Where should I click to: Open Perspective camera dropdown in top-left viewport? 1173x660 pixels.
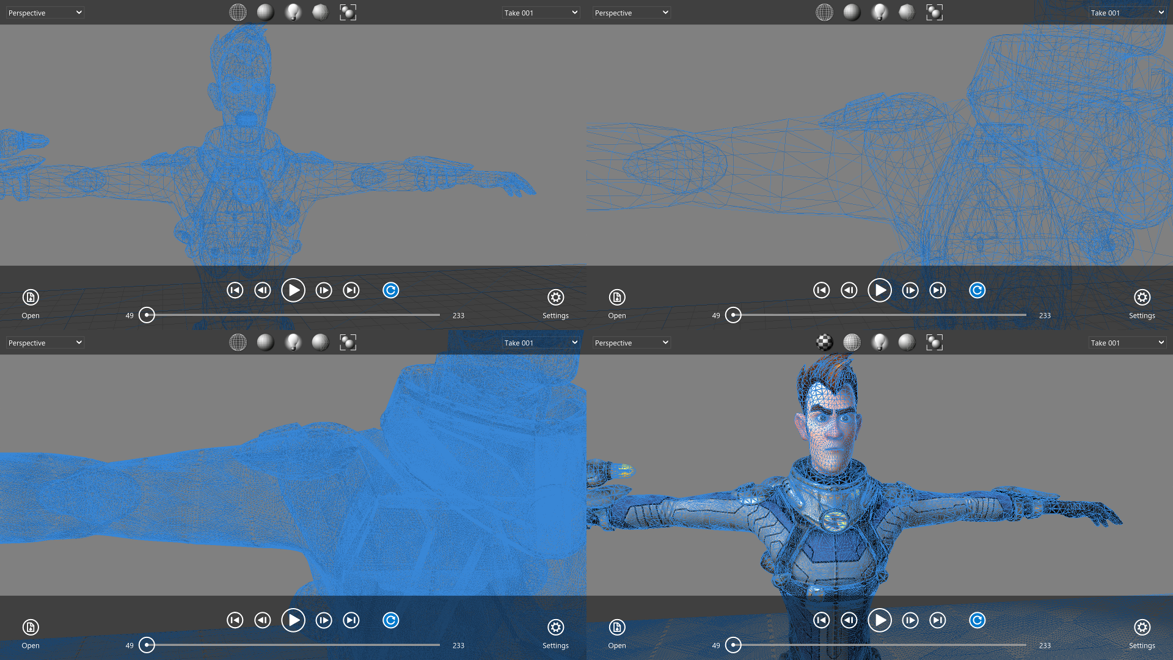(45, 13)
